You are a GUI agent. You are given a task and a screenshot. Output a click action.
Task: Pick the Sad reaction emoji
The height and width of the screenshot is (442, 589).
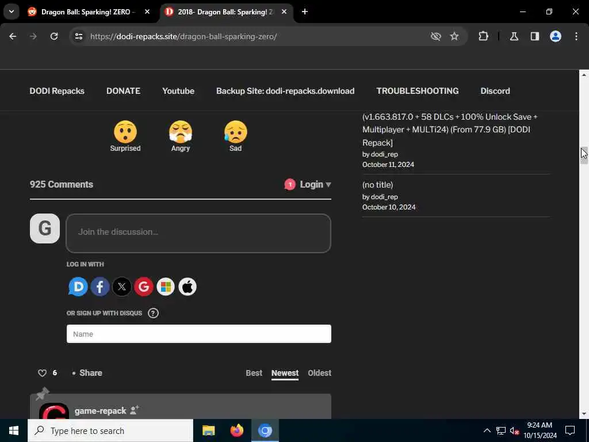click(x=235, y=132)
